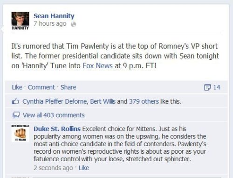This screenshot has width=233, height=178.
Task: Open the '2 seconds ago' comment timestamp
Action: pyautogui.click(x=53, y=168)
